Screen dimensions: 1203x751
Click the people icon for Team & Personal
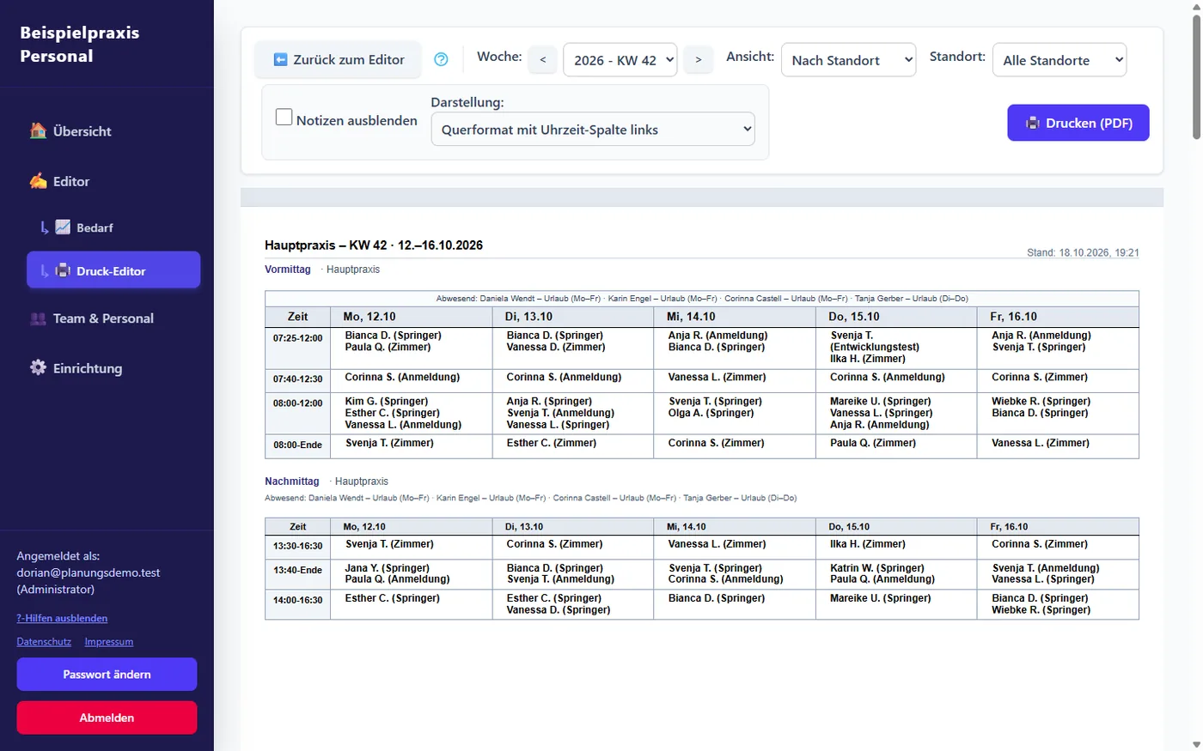38,318
